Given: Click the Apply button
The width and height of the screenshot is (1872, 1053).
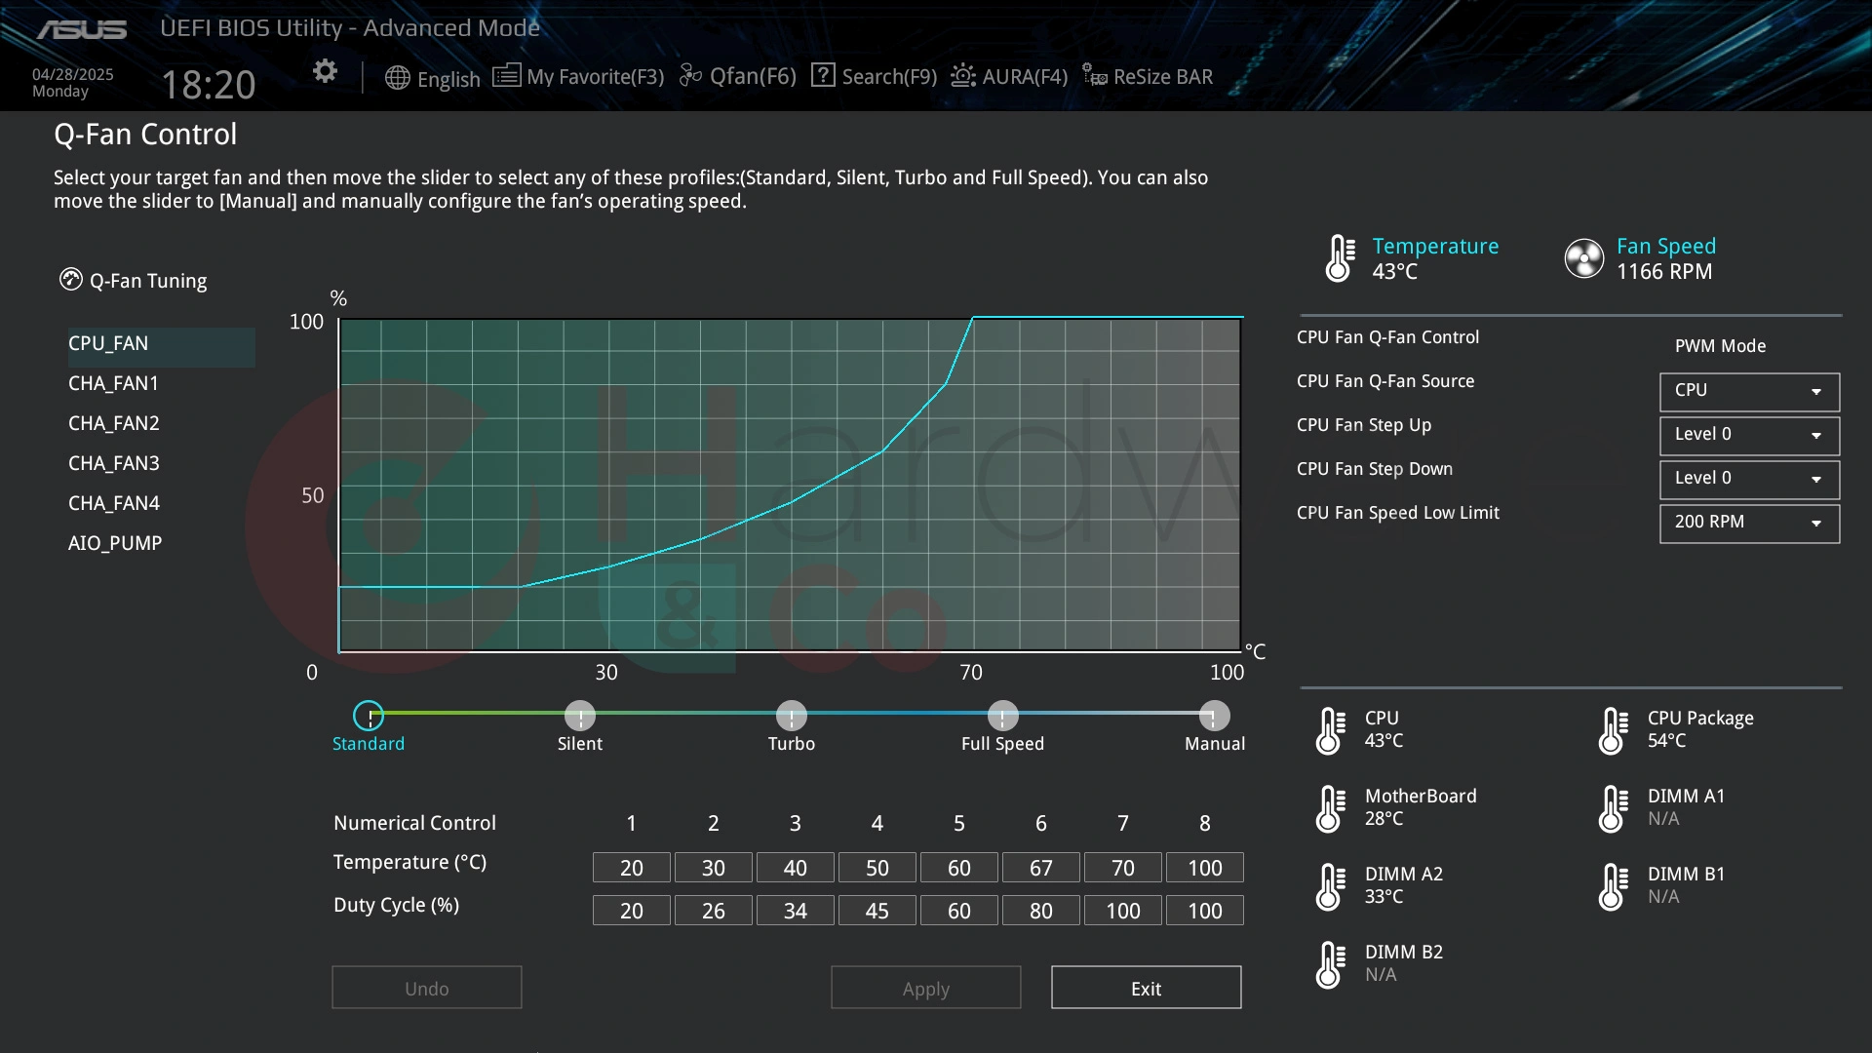Looking at the screenshot, I should pos(925,988).
